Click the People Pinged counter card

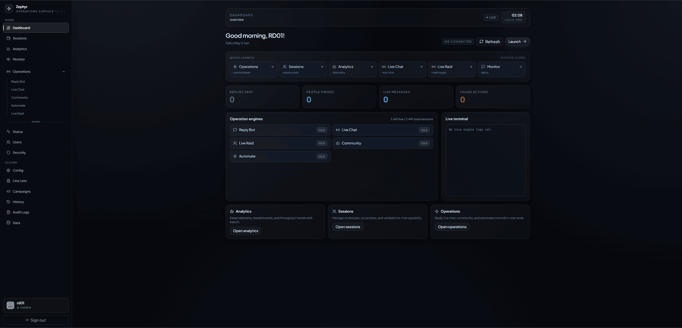pyautogui.click(x=339, y=97)
